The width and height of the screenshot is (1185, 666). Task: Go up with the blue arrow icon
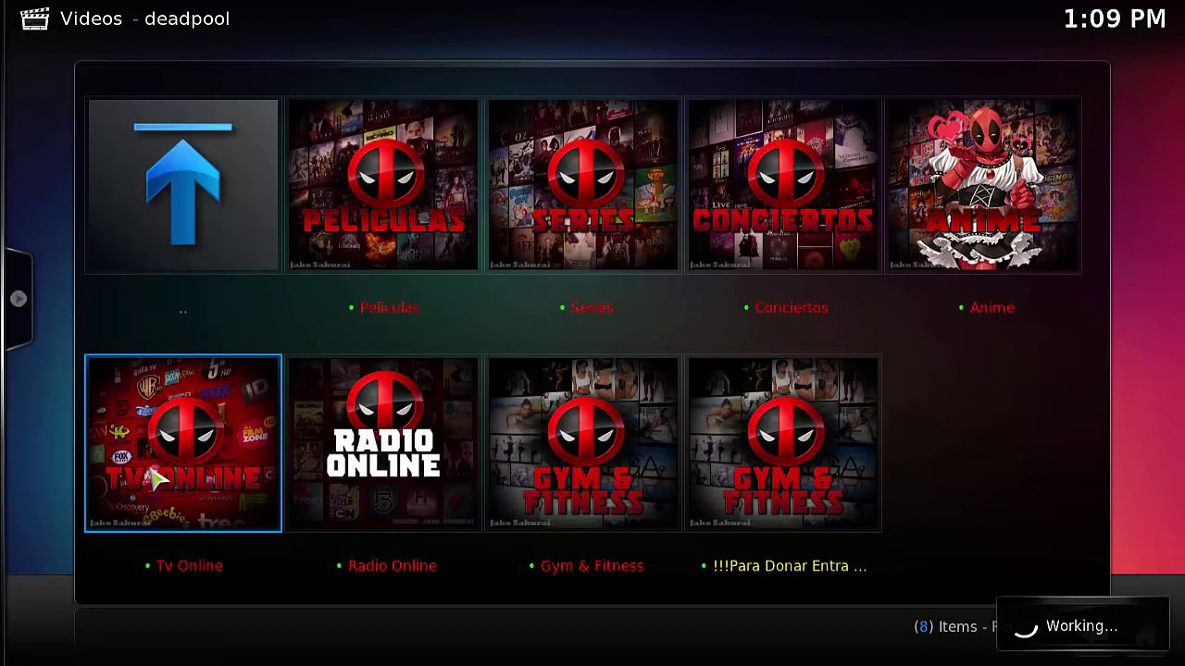point(183,185)
